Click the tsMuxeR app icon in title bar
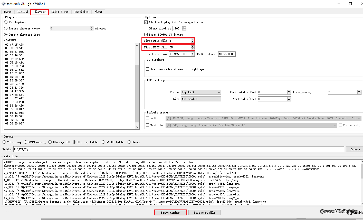This screenshot has height=220, width=363. pyautogui.click(x=3, y=4)
